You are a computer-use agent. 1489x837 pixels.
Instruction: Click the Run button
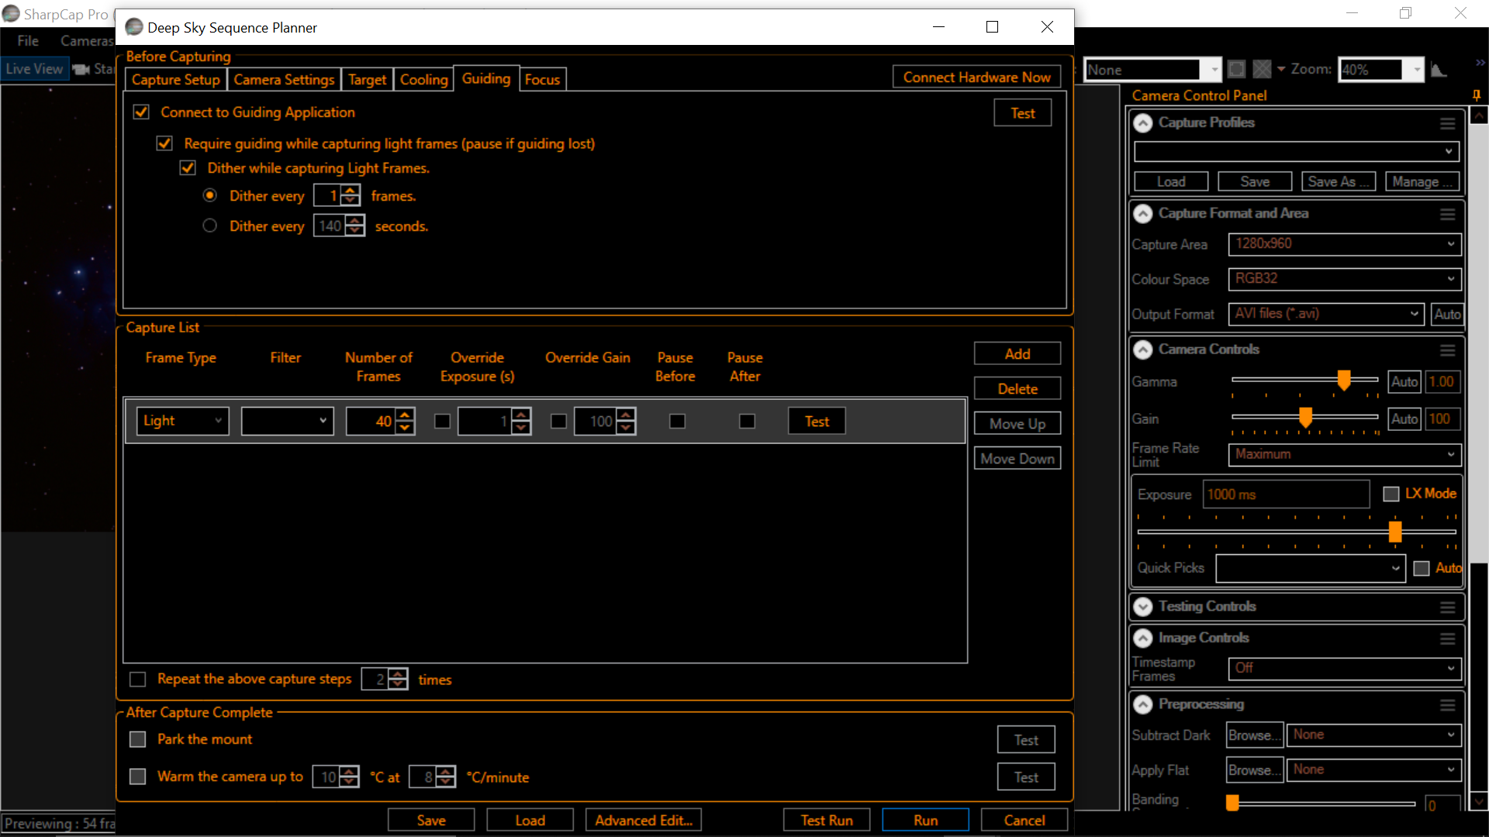click(925, 820)
